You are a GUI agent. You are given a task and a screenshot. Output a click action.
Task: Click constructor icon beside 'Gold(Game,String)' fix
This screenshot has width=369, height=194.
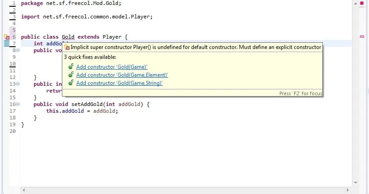pyautogui.click(x=71, y=83)
